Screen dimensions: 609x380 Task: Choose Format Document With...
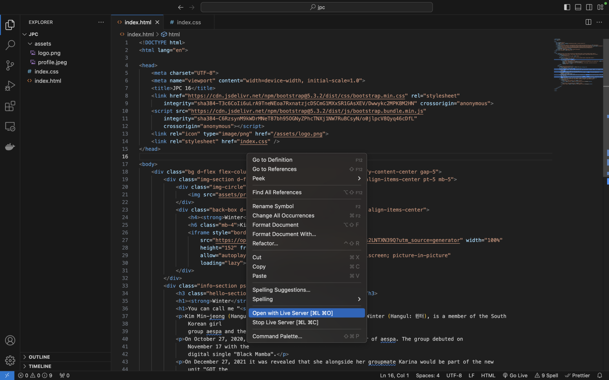(x=307, y=234)
